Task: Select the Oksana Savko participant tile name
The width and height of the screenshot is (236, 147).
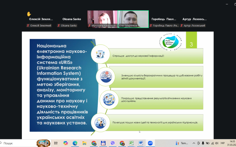Action: pos(72,19)
